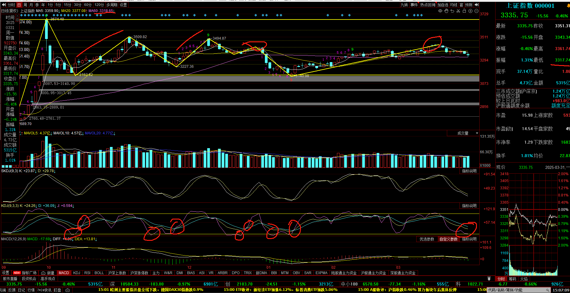The width and height of the screenshot is (570, 293).
Task: Click the 7*24快讯 status bar button
Action: tap(44, 290)
